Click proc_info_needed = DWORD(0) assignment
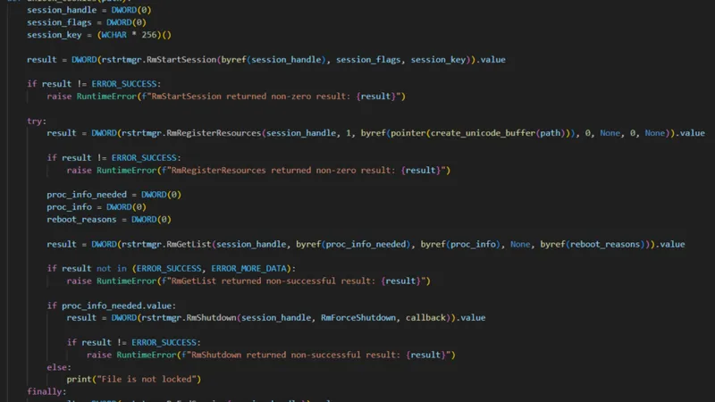 click(x=114, y=195)
